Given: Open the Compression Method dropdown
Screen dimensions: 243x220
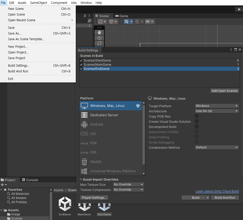Looking at the screenshot, I should click(x=217, y=147).
